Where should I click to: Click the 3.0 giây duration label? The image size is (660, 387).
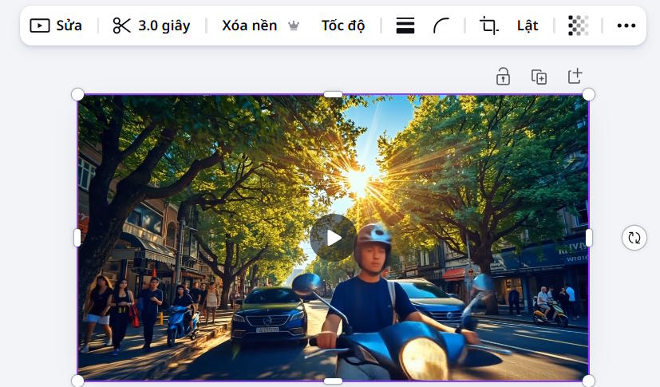[164, 26]
